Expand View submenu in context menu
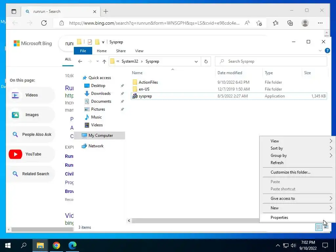 point(297,141)
